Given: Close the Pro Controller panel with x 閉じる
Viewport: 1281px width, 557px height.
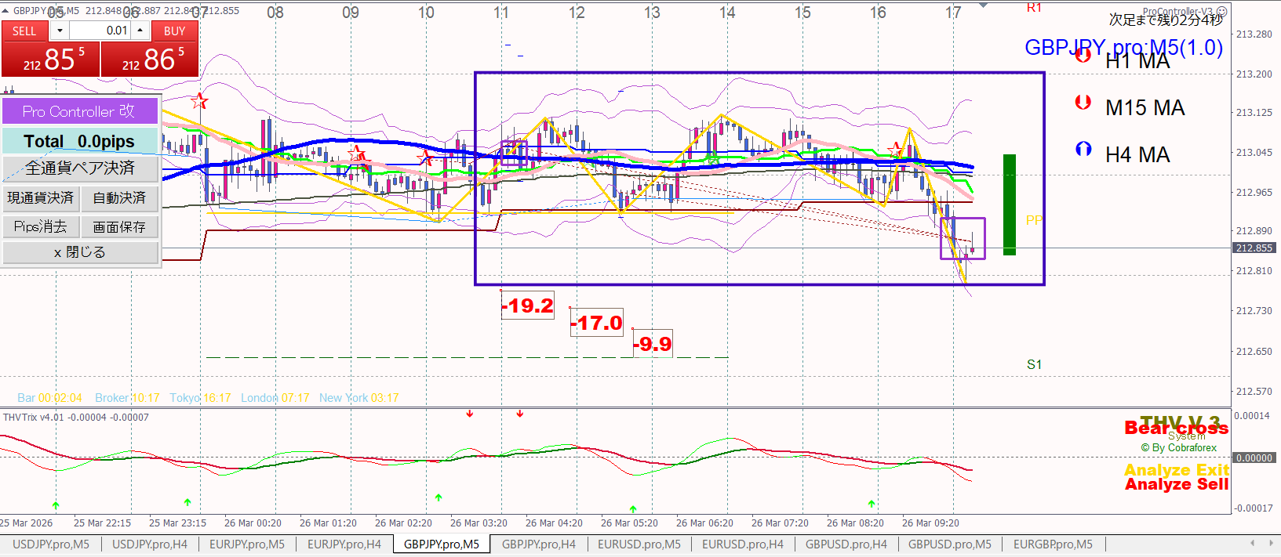Looking at the screenshot, I should tap(80, 252).
